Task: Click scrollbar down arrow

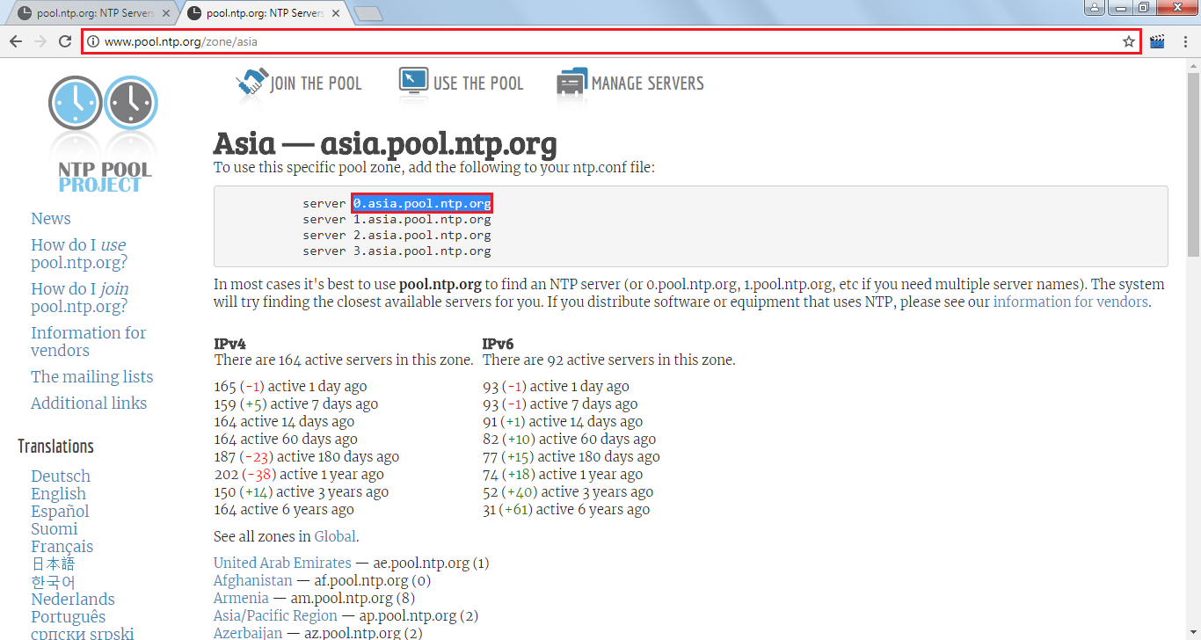Action: 1193,632
